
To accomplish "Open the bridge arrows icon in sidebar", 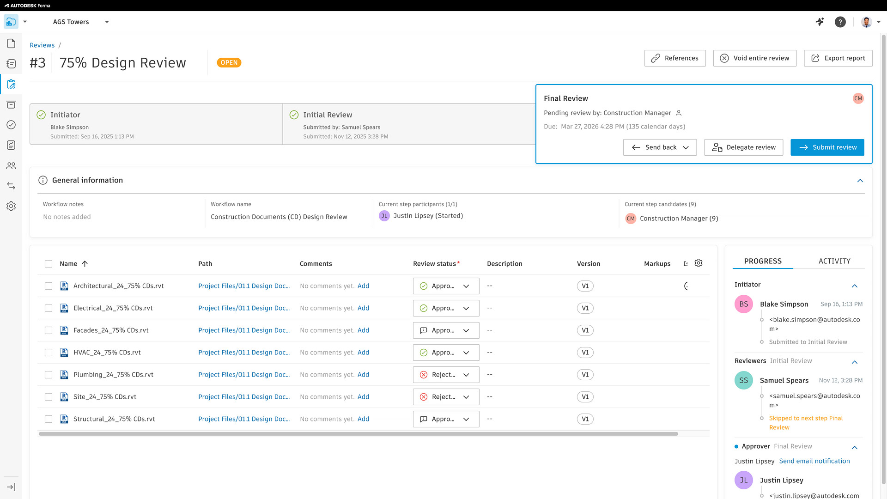I will click(11, 186).
